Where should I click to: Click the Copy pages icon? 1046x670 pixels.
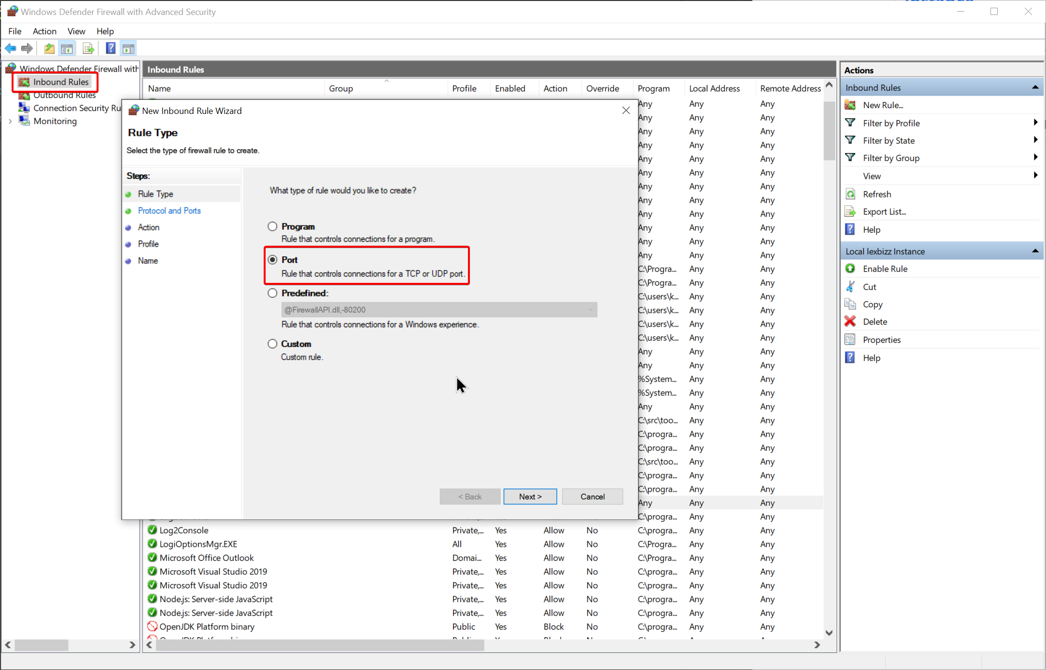tap(850, 304)
